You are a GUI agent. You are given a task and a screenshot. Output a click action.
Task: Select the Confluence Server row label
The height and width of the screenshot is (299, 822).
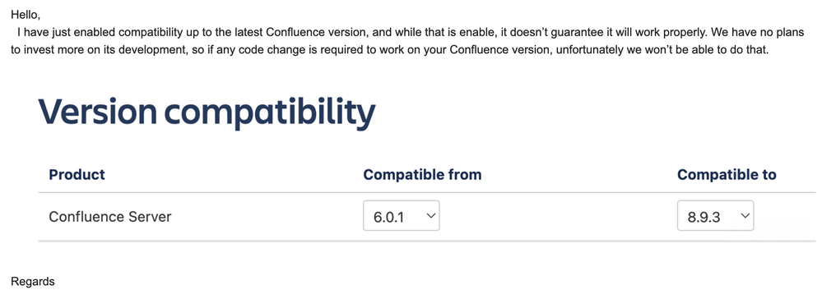point(110,216)
